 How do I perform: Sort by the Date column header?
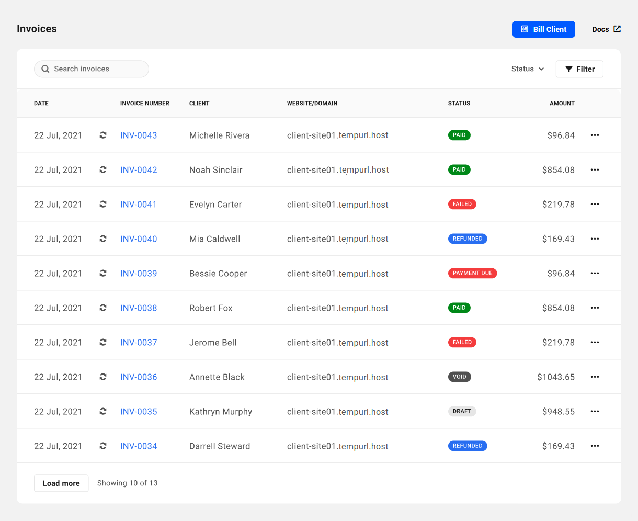pos(41,104)
